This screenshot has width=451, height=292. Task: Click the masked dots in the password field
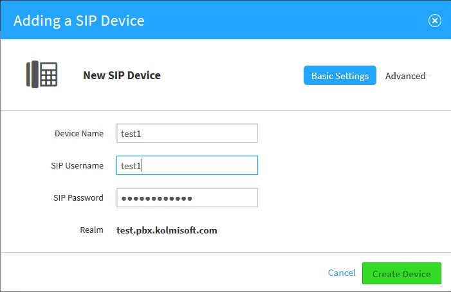coord(156,198)
